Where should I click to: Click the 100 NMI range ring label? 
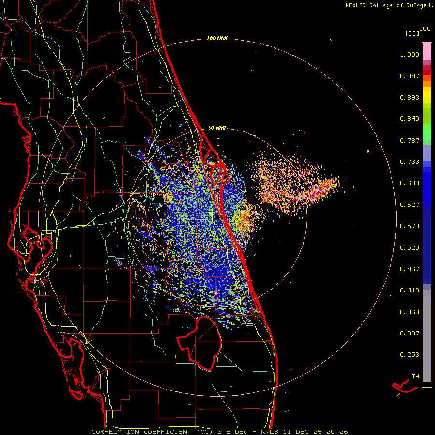click(x=217, y=38)
